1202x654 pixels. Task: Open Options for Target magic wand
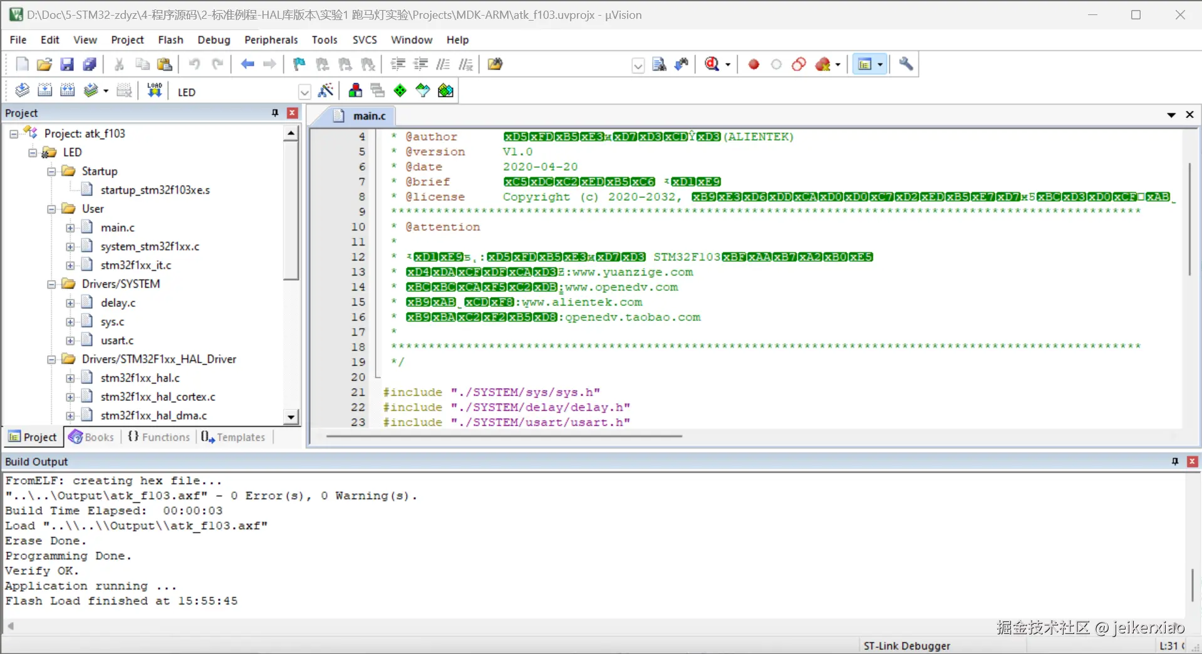point(326,91)
